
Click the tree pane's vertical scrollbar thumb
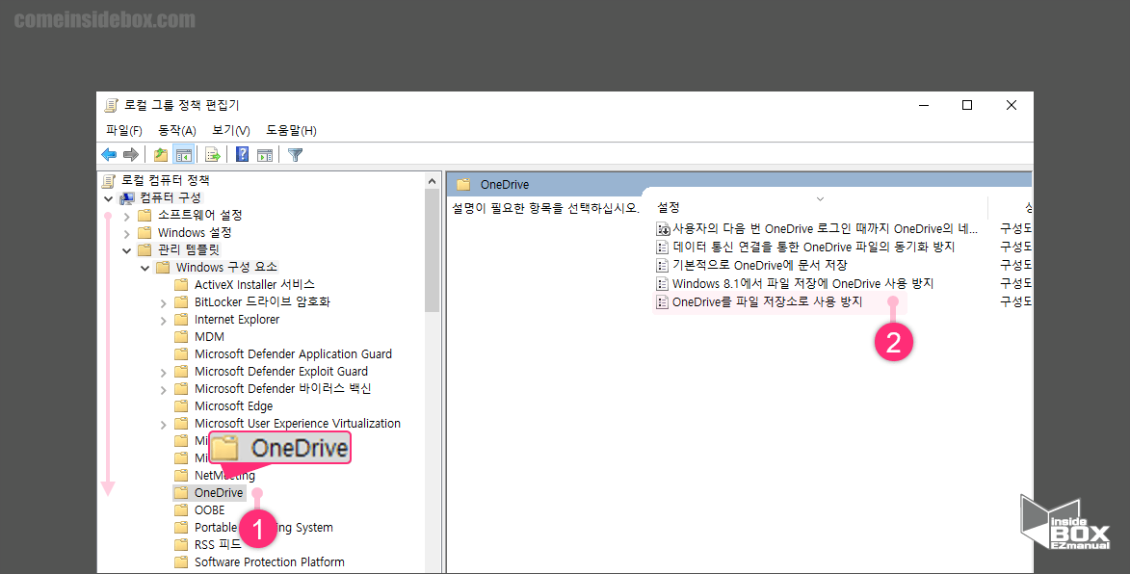click(432, 250)
